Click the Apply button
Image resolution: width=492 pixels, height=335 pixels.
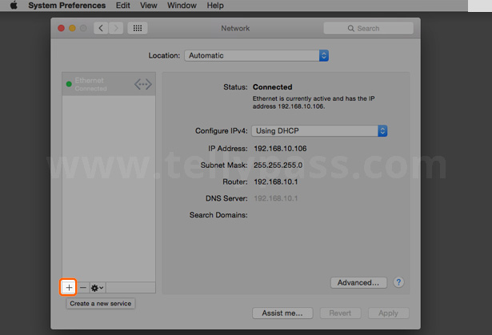[388, 313]
